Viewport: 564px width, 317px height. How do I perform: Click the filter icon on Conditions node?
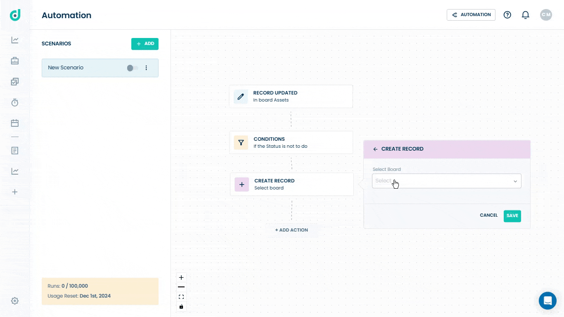click(241, 142)
